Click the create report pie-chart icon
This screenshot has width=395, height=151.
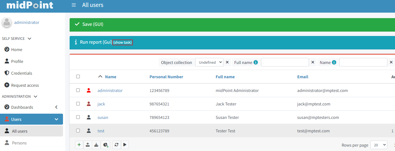point(105,145)
